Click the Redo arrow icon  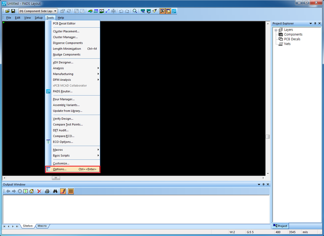click(x=127, y=11)
